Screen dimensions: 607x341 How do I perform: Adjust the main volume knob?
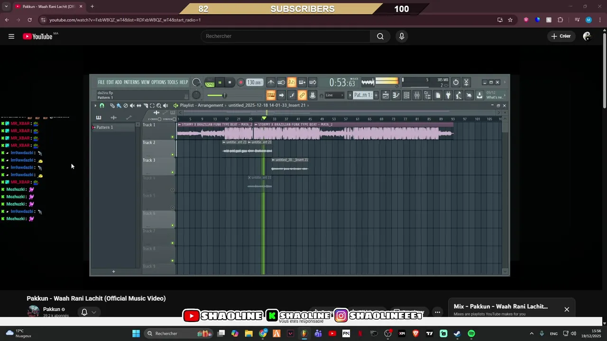pyautogui.click(x=196, y=82)
